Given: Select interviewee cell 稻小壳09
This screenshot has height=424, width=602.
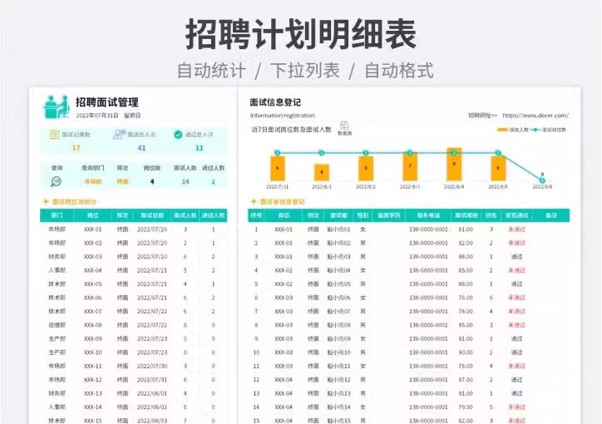Looking at the screenshot, I should coord(338,339).
